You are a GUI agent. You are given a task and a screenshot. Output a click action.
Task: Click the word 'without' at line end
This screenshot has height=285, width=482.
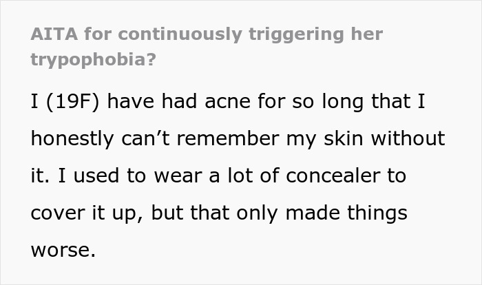pyautogui.click(x=408, y=138)
